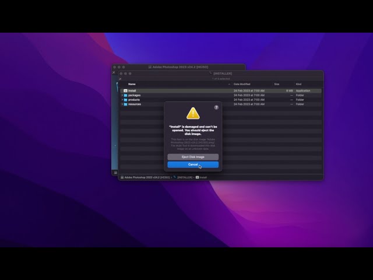
Task: Click the disk icon at the back window's bottom
Action: point(115,173)
